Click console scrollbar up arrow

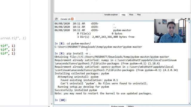coord(190,23)
